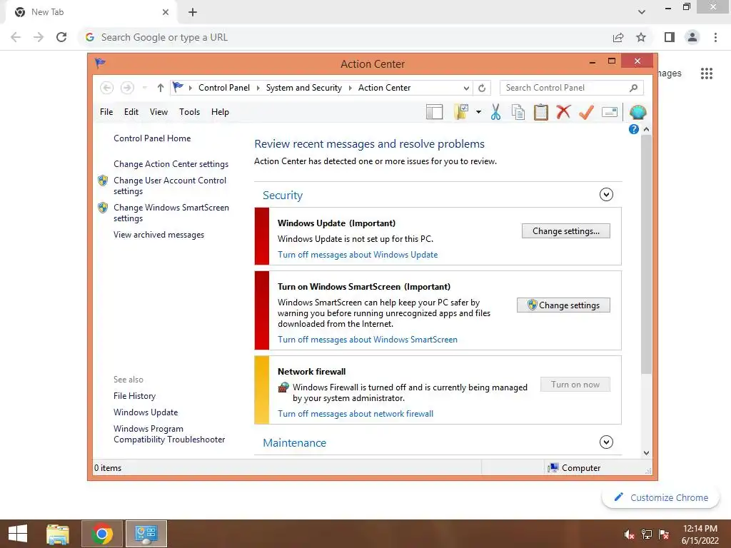Open the Chrome side panel icon

pyautogui.click(x=670, y=37)
